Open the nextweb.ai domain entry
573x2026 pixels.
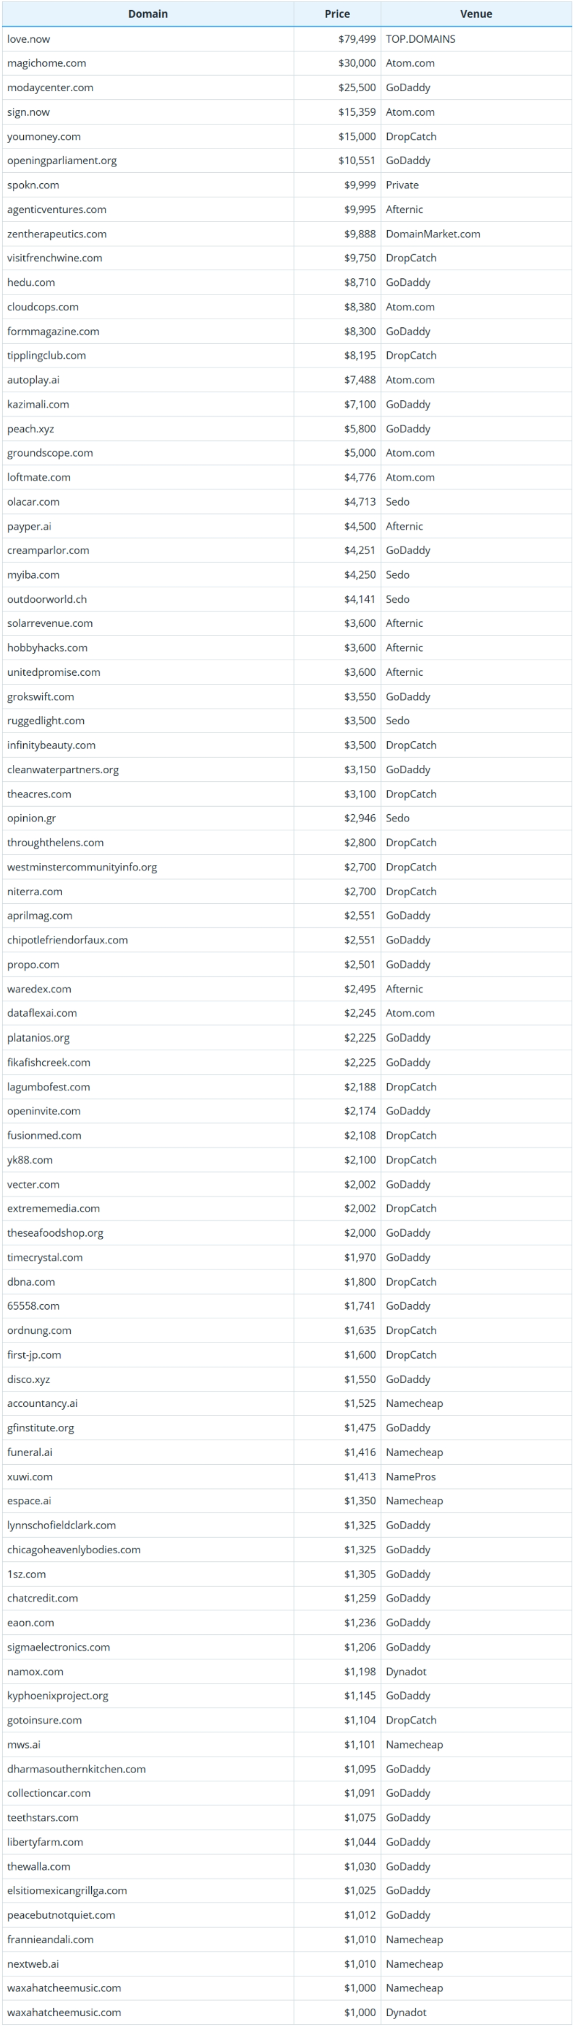pos(33,1964)
